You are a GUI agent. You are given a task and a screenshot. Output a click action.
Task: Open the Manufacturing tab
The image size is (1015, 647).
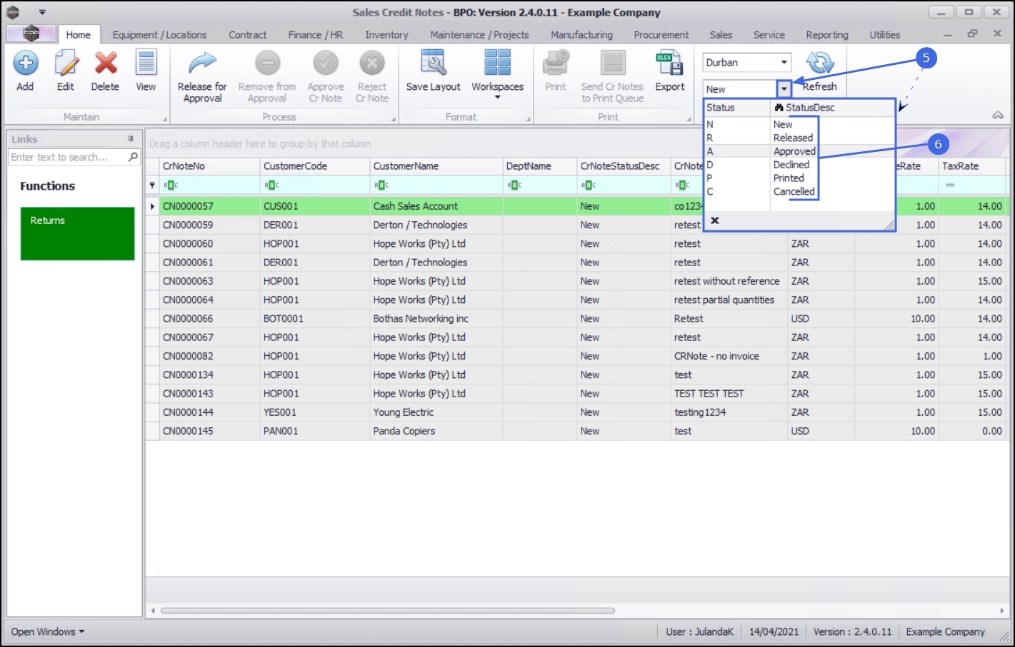pos(581,35)
